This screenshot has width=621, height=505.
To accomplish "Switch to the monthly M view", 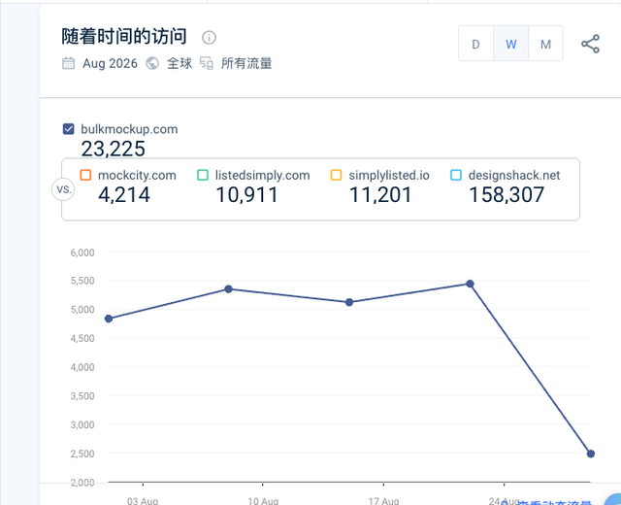I will click(545, 44).
